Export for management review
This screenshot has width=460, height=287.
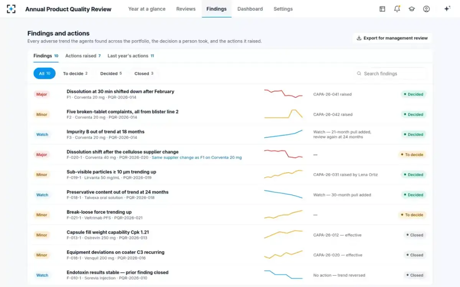392,38
